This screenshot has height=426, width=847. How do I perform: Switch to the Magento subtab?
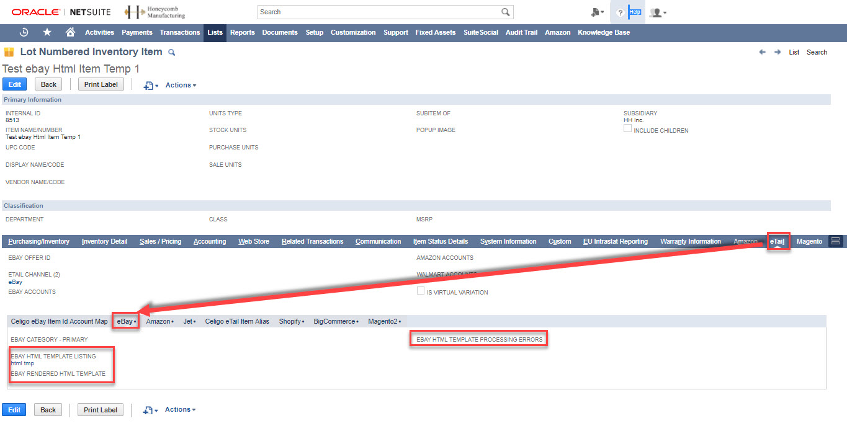(809, 241)
